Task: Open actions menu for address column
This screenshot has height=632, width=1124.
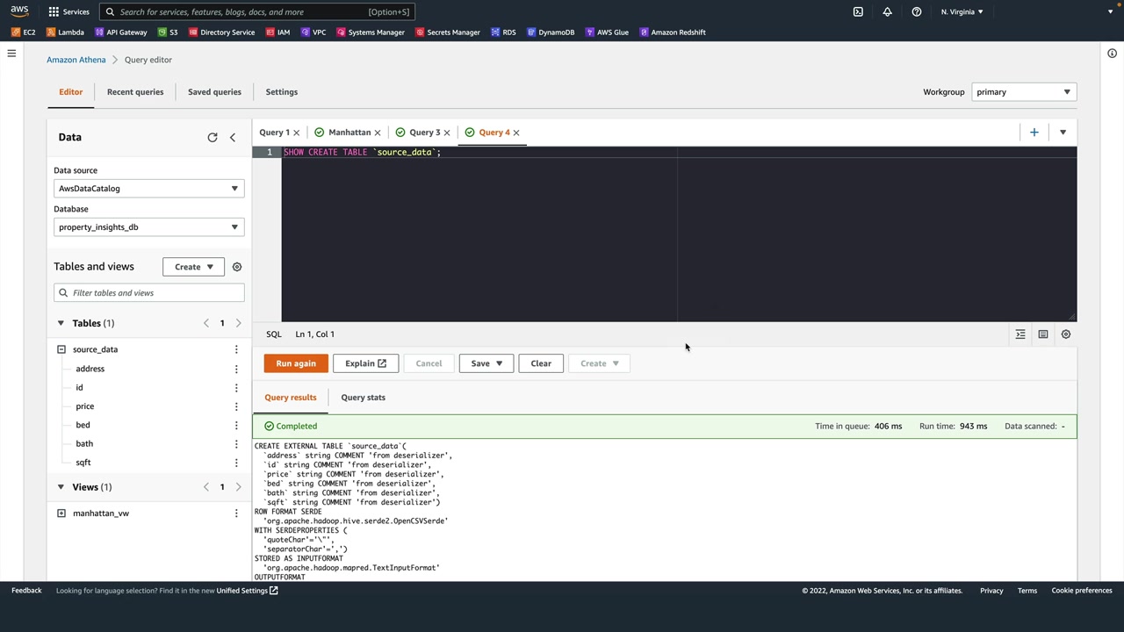Action: pos(236,369)
